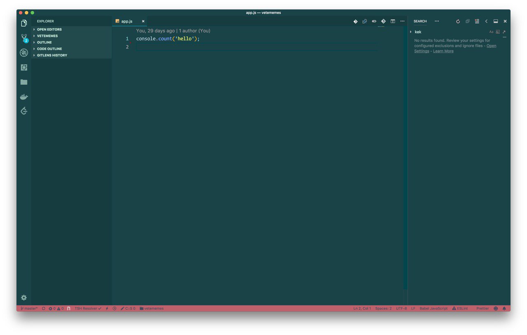Click the Collapse All search results icon

coord(467,21)
